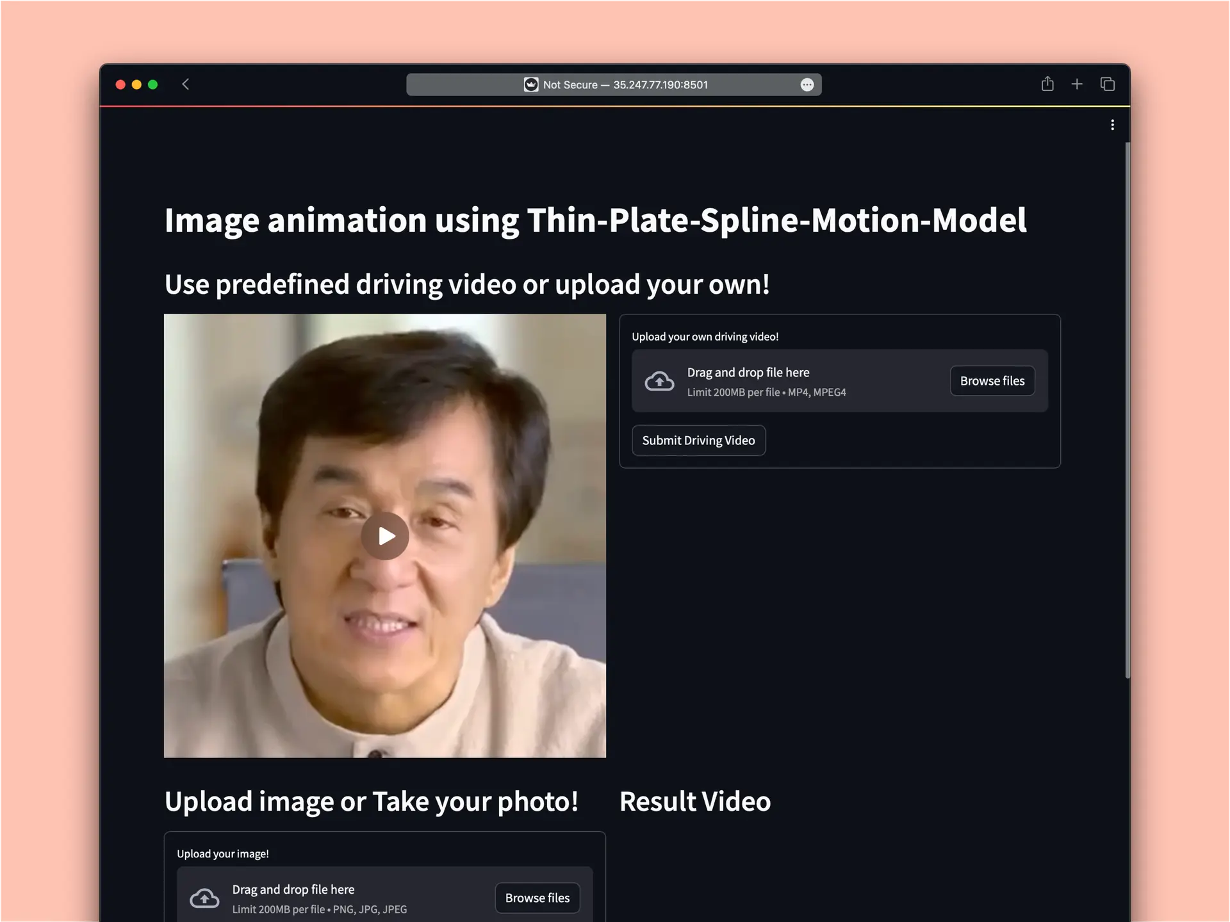The image size is (1230, 922).
Task: Open the Streamlit three-dot main menu
Action: 1112,125
